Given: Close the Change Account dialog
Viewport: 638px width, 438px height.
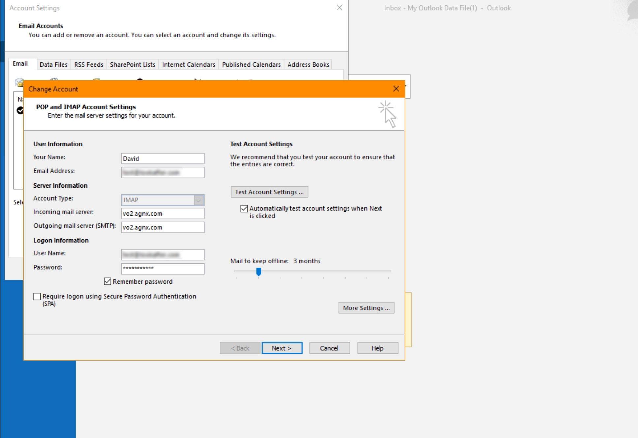Looking at the screenshot, I should 396,89.
